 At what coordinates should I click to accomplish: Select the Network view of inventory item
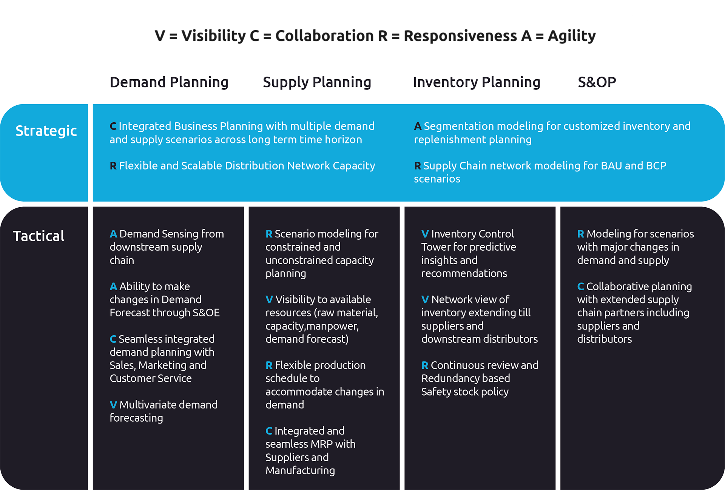(479, 319)
